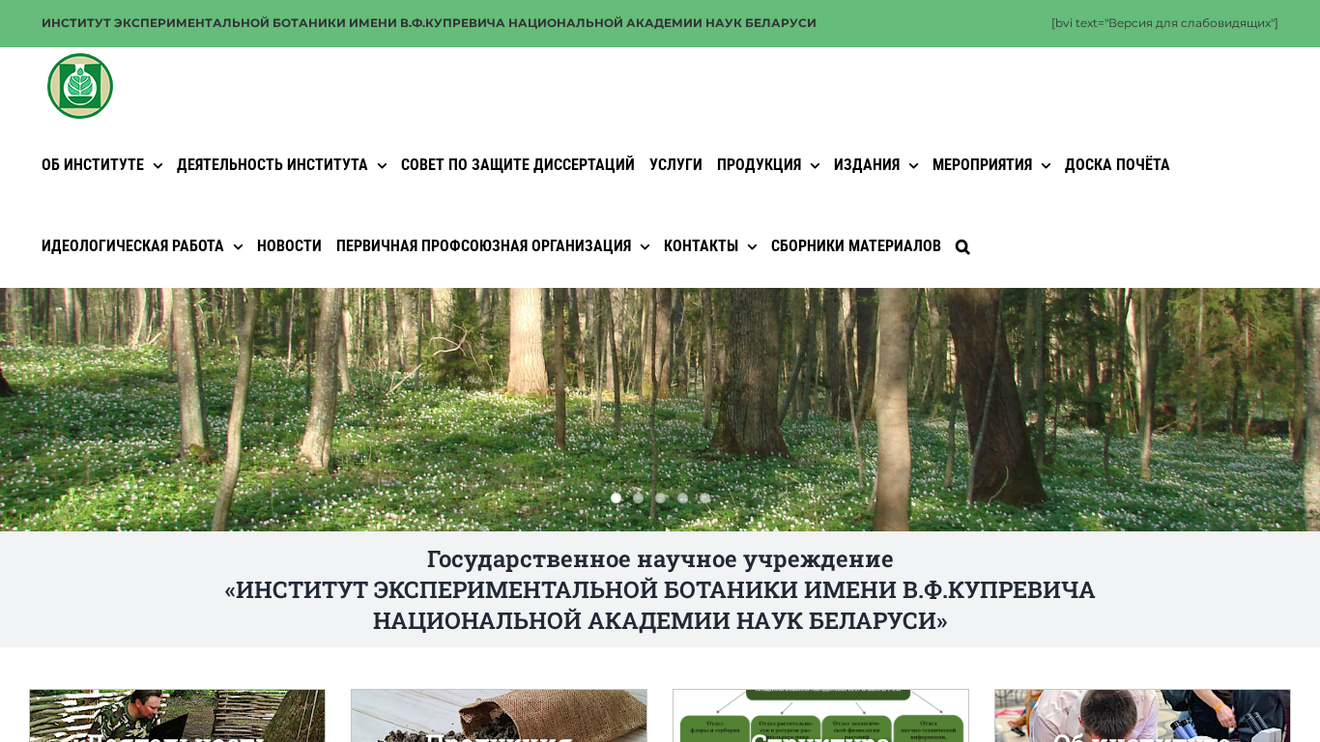The height and width of the screenshot is (742, 1320).
Task: Open the Новости menu link
Action: [x=289, y=246]
